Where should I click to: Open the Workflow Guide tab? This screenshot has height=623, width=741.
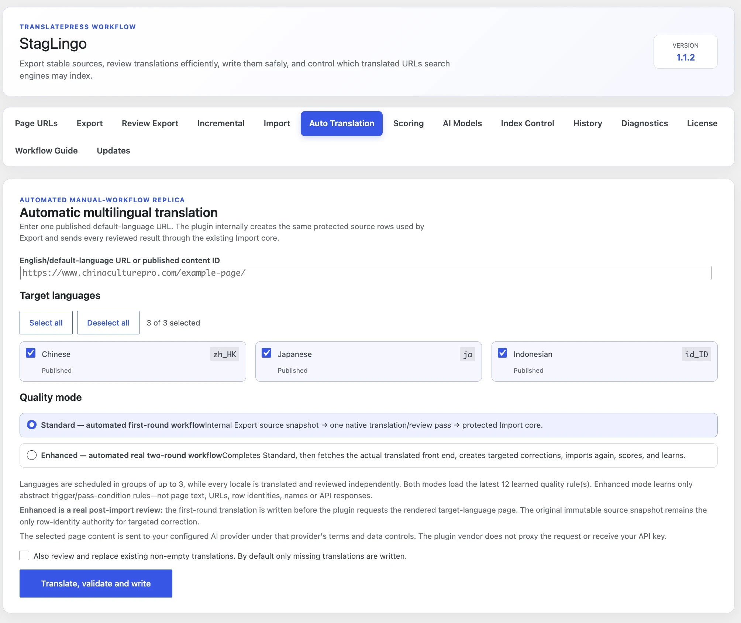46,151
